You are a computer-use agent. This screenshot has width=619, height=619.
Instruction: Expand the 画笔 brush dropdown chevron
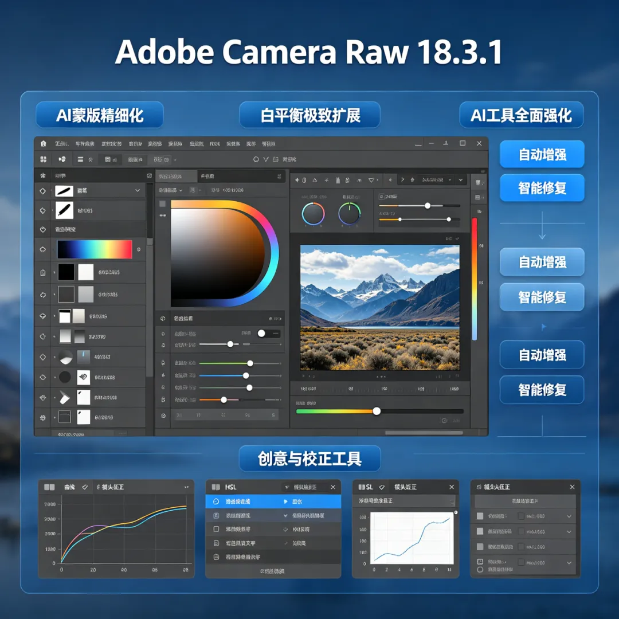(x=138, y=190)
